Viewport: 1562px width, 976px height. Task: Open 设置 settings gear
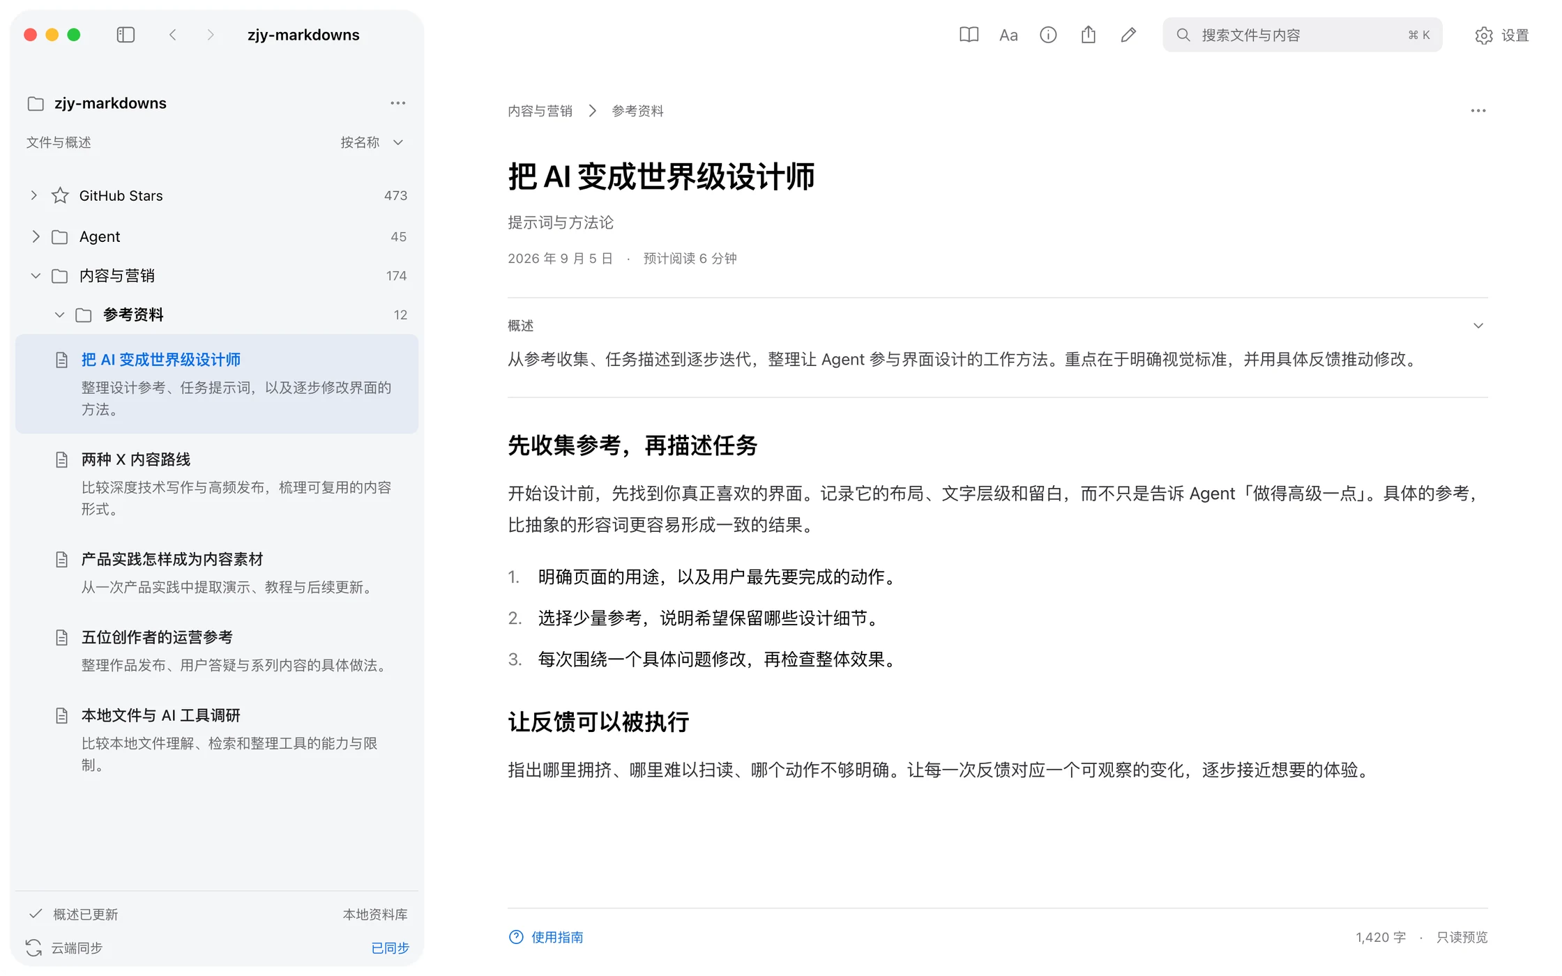point(1501,35)
